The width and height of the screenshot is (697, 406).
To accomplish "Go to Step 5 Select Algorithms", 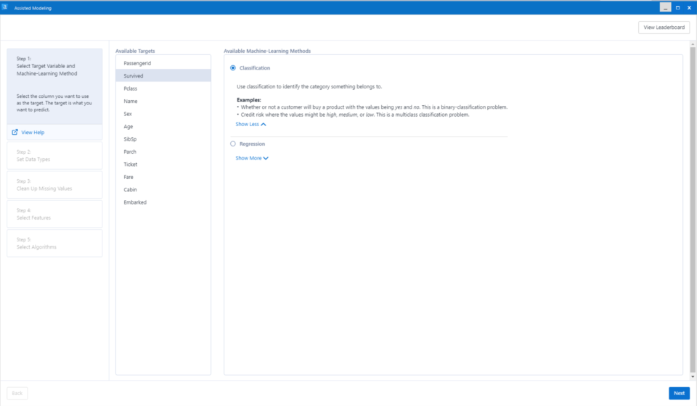I will 54,243.
